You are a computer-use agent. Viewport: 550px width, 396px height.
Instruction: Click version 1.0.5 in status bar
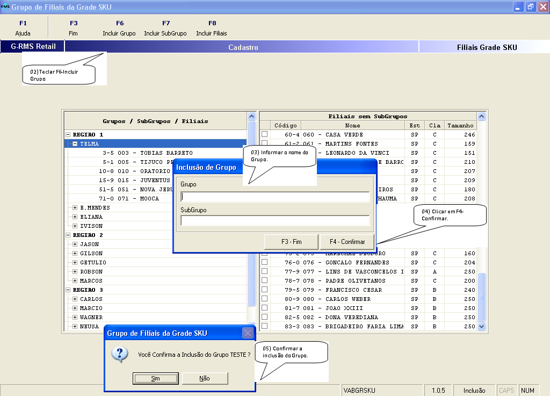click(x=438, y=391)
